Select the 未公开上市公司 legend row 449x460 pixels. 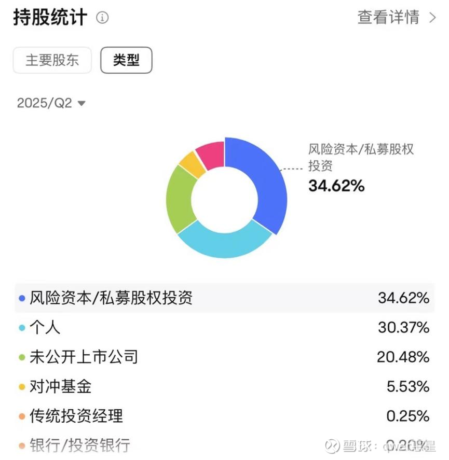[x=224, y=357]
